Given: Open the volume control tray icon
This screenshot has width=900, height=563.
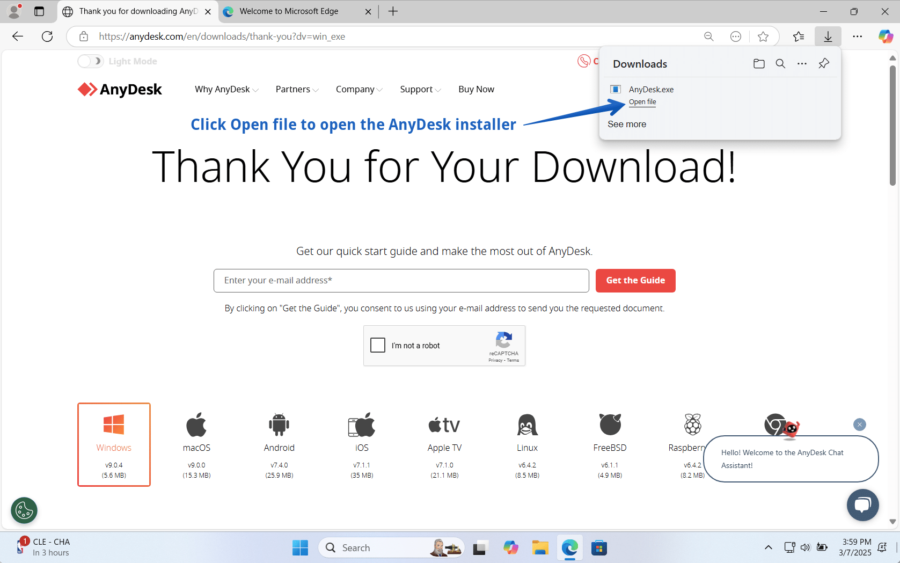Looking at the screenshot, I should [806, 547].
